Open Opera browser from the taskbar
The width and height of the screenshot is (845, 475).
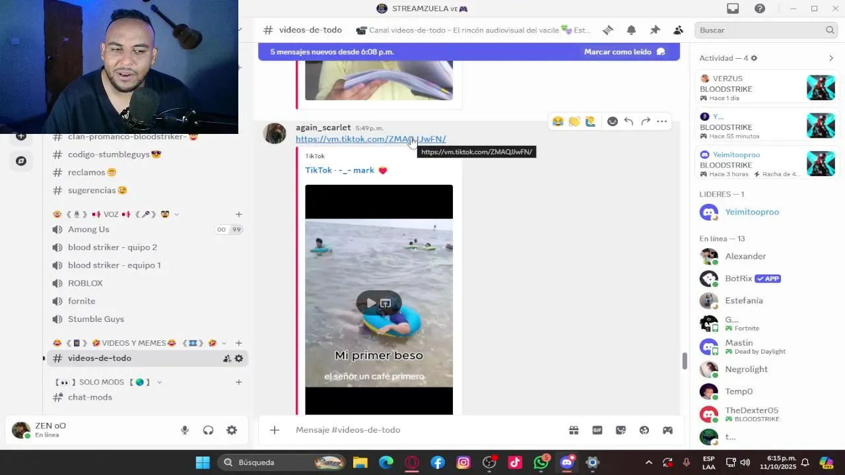412,462
